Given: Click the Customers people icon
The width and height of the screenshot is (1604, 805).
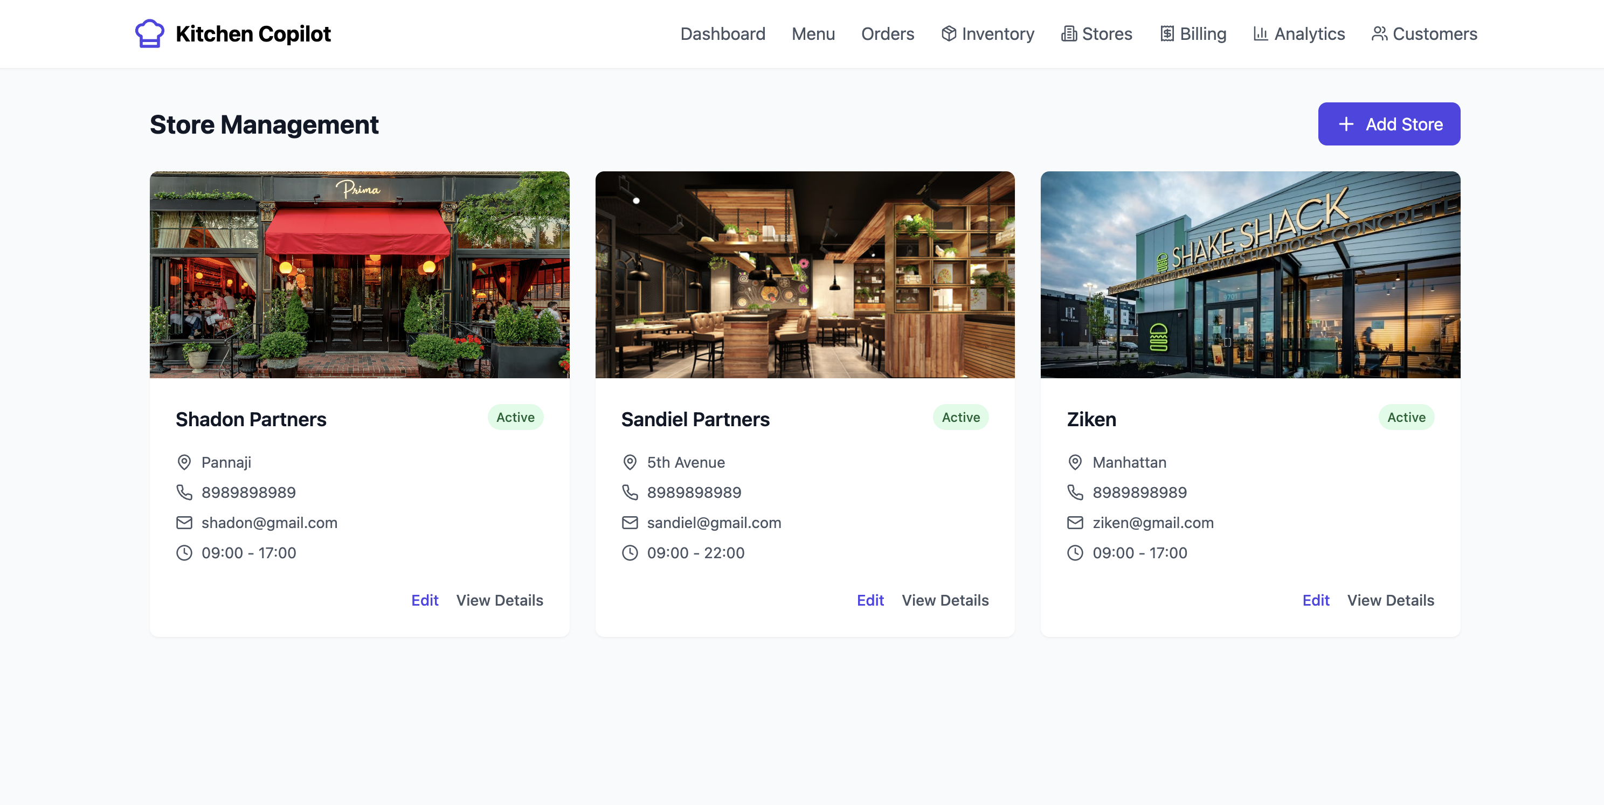Looking at the screenshot, I should click(1379, 33).
